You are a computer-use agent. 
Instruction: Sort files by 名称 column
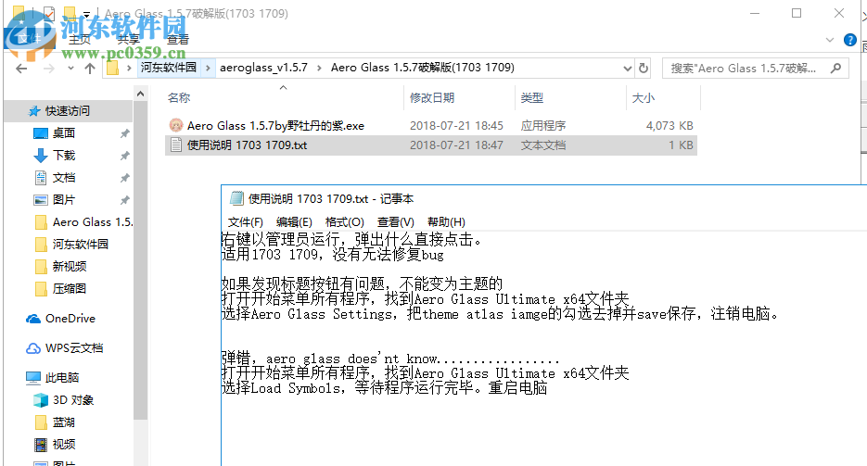tap(179, 98)
